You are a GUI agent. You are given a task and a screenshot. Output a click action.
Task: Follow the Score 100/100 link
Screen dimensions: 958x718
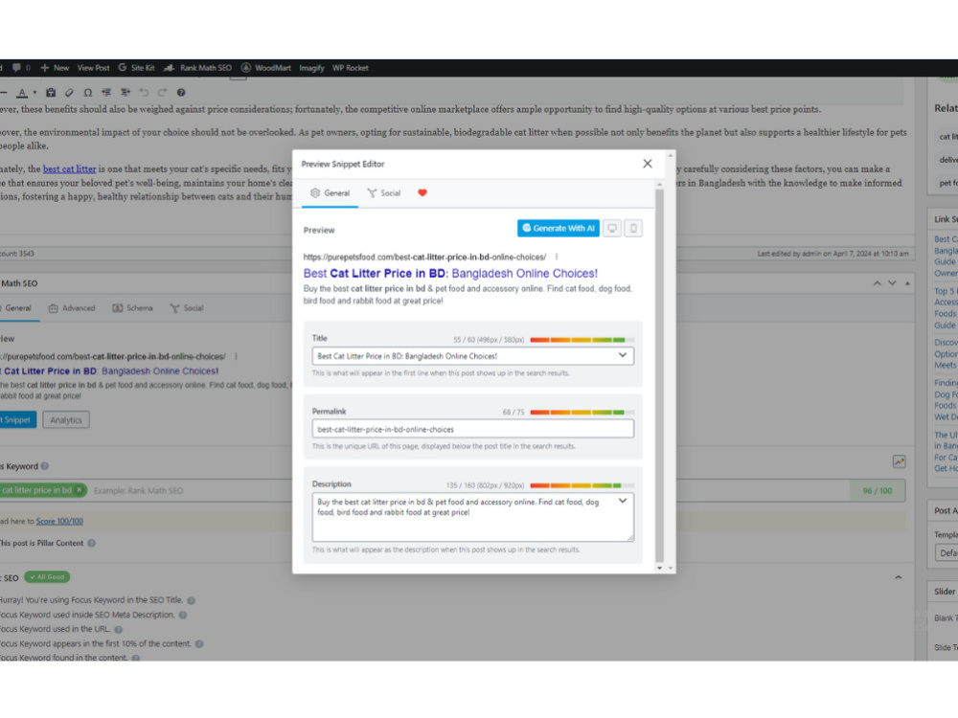pos(59,522)
